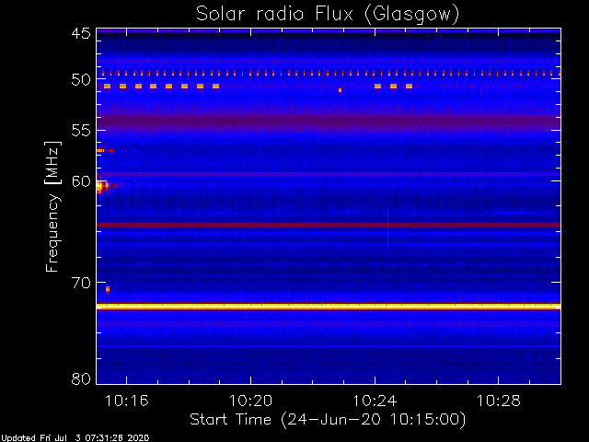The image size is (589, 442).
Task: Click the small orange spot just below 70 MHz
Action: pos(108,289)
